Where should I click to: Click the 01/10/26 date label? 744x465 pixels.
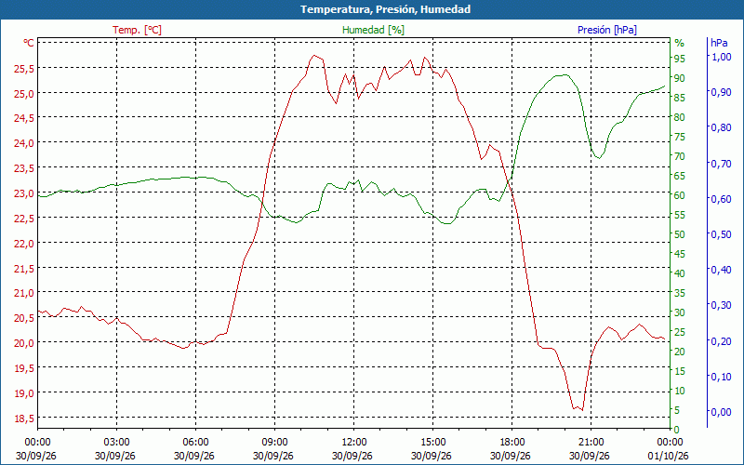click(x=668, y=456)
